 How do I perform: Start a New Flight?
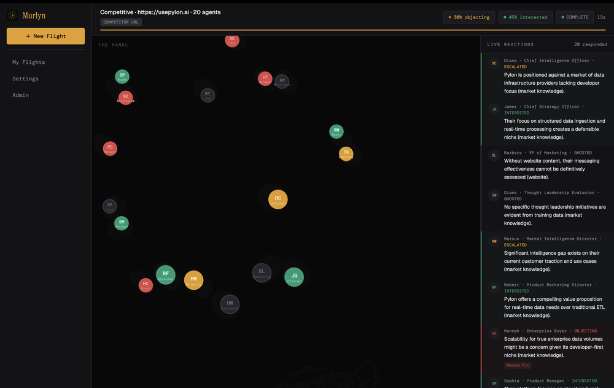(45, 36)
